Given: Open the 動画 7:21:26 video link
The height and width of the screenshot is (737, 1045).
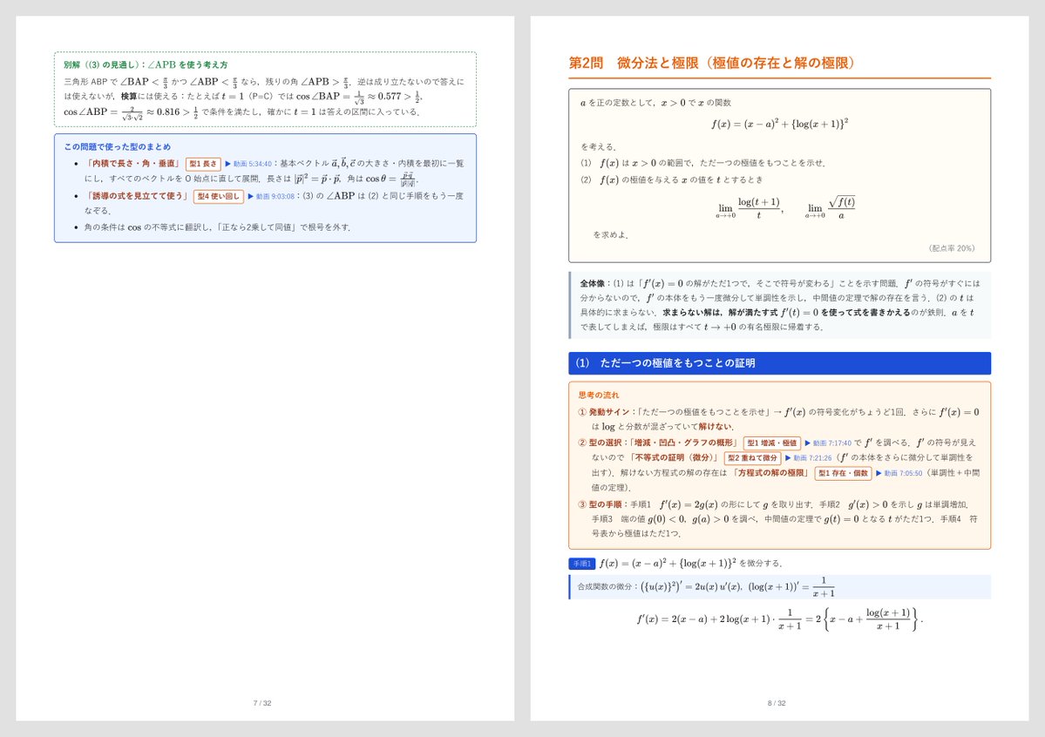Looking at the screenshot, I should (x=812, y=458).
